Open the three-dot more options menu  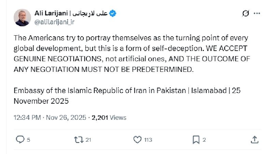(x=257, y=13)
